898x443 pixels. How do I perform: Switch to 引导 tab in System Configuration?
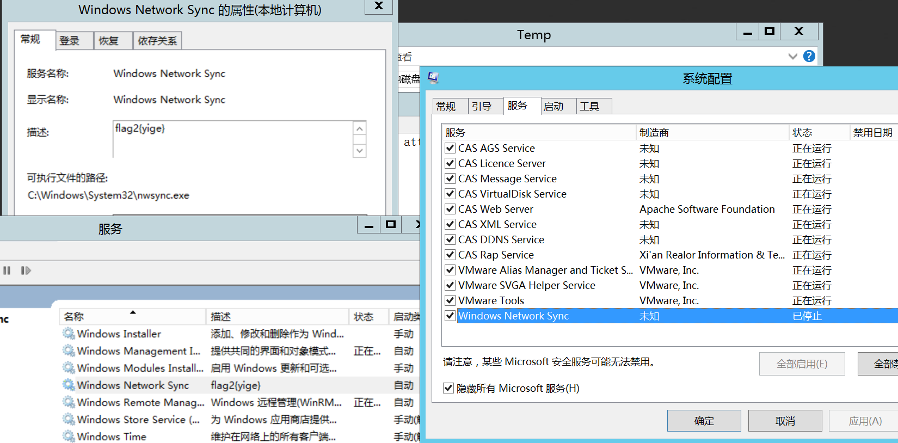click(485, 106)
